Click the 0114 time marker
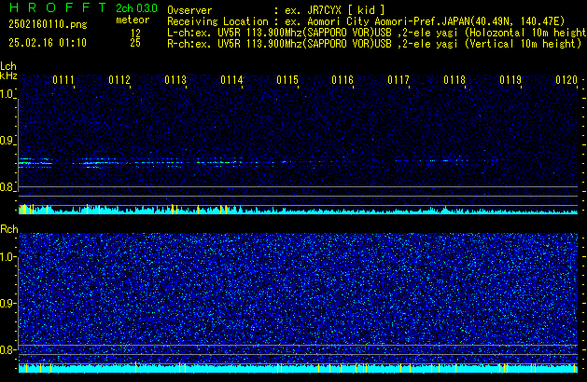Screen dimensions: 587x382 (x=231, y=80)
